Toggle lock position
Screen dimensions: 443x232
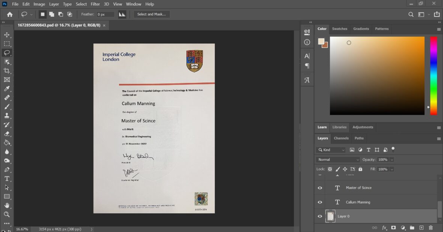pos(345,169)
